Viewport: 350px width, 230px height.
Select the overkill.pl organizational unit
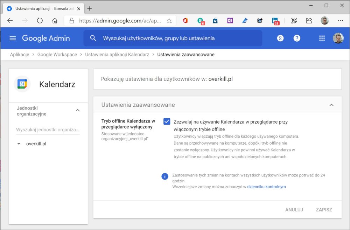coord(36,144)
